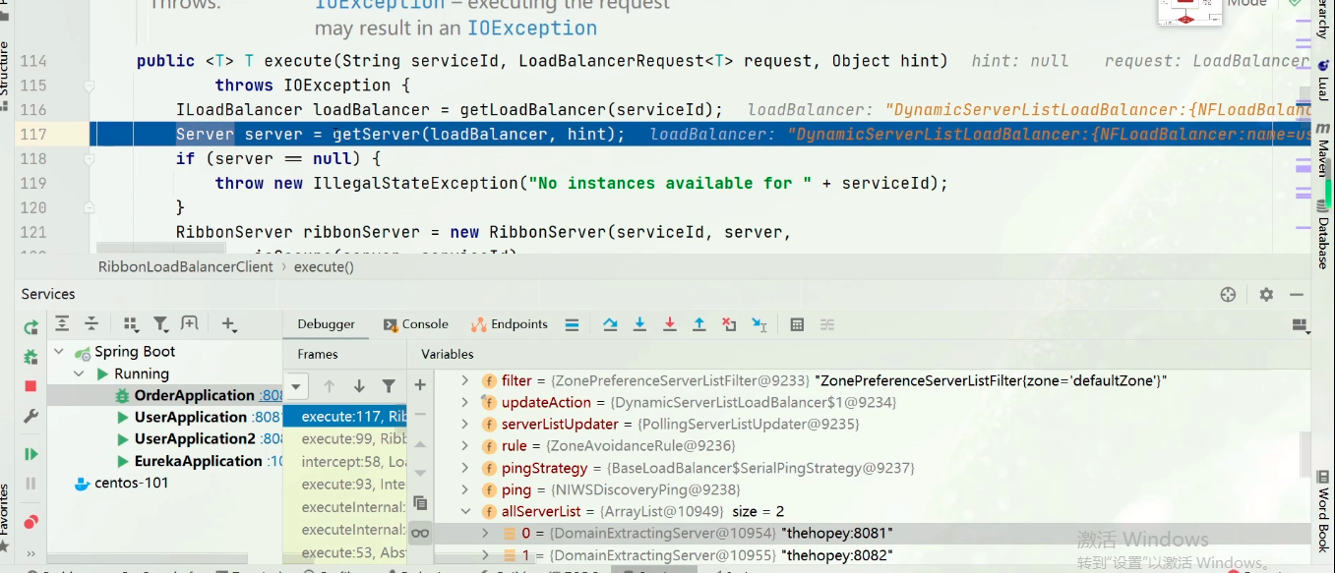Screen dimensions: 1335x573
Task: Collapse the allServerList variable node
Action: pyautogui.click(x=465, y=511)
